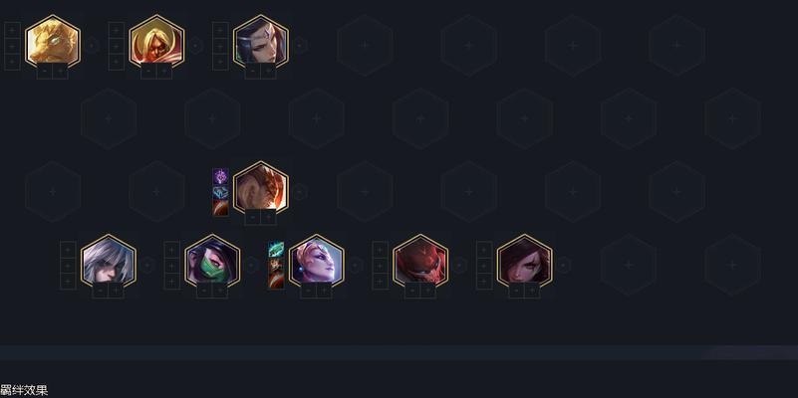This screenshot has width=798, height=398.
Task: Click the red armored champion portrait
Action: pos(420,262)
